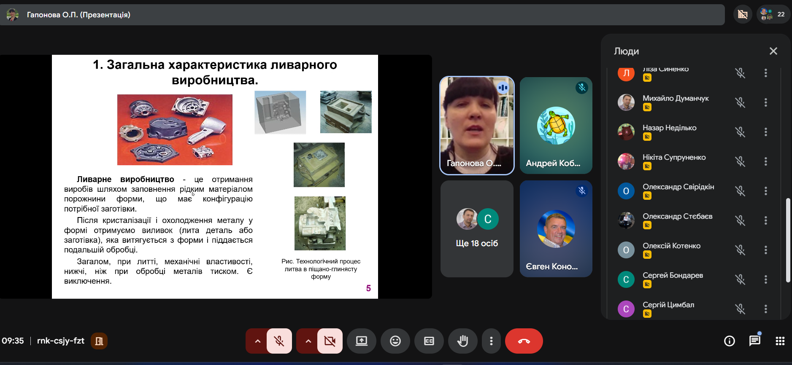Toggle the camera on/off button
792x365 pixels.
point(330,341)
